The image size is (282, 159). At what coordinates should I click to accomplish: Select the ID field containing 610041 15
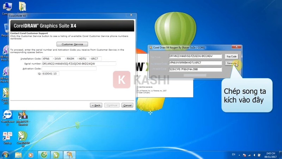50,74
